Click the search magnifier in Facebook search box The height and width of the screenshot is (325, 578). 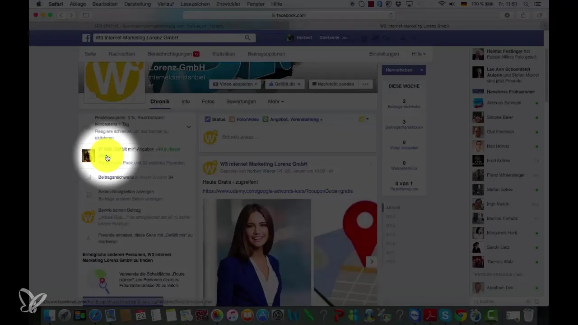coord(247,38)
